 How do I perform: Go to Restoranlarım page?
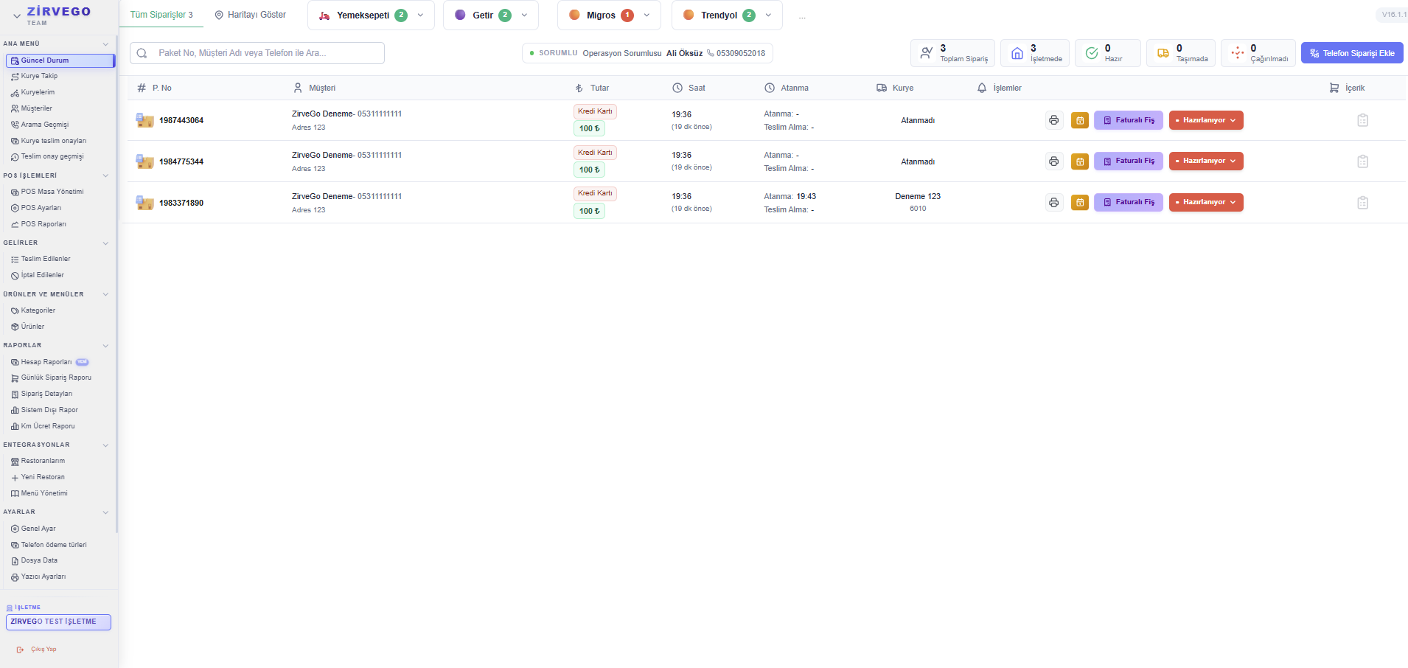coord(43,461)
